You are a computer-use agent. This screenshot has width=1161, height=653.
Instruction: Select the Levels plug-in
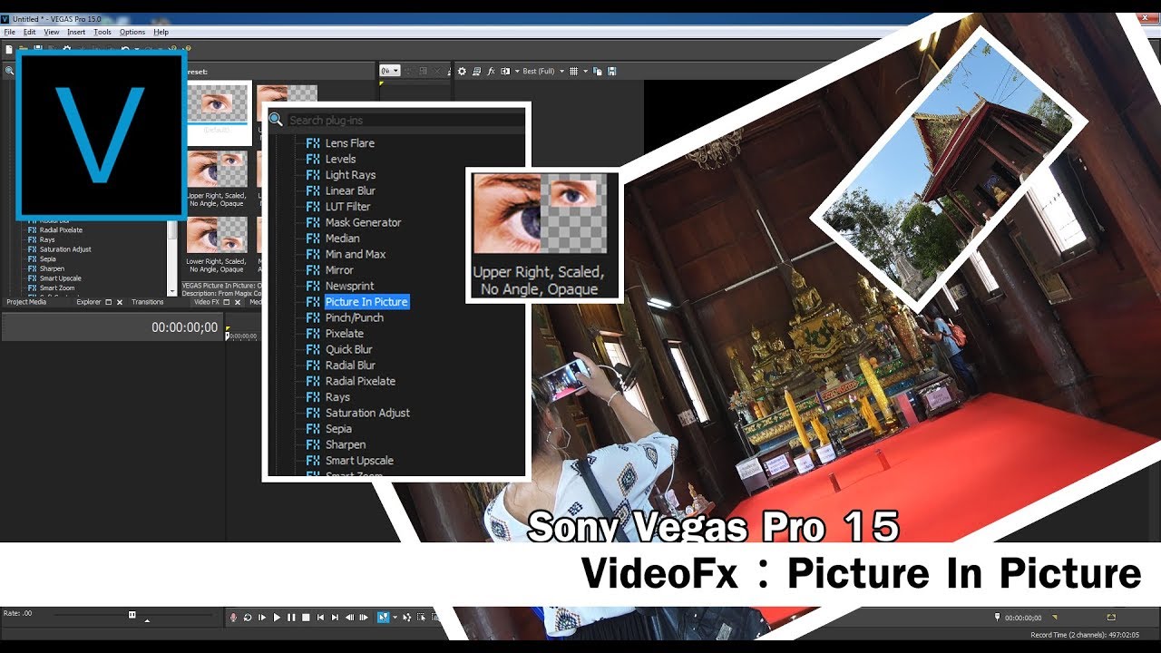click(340, 159)
